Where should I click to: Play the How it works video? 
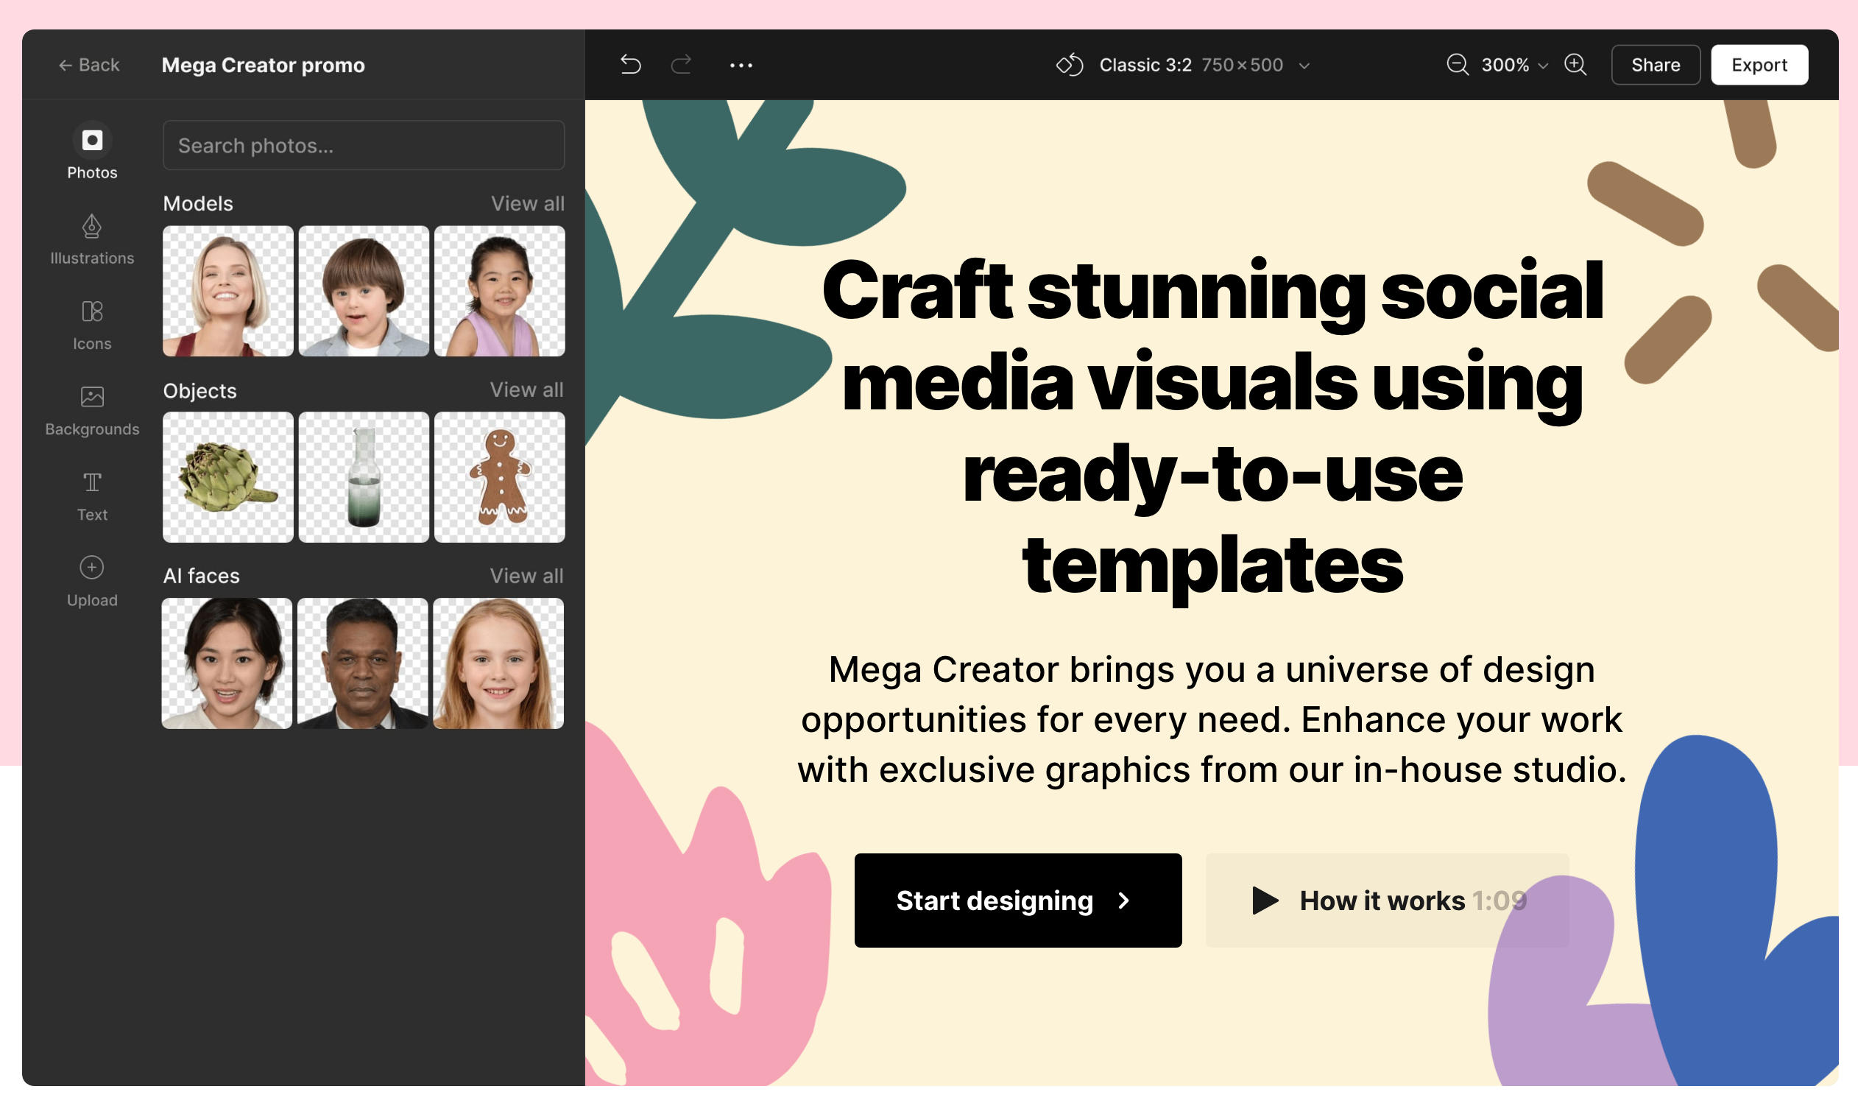click(1387, 900)
